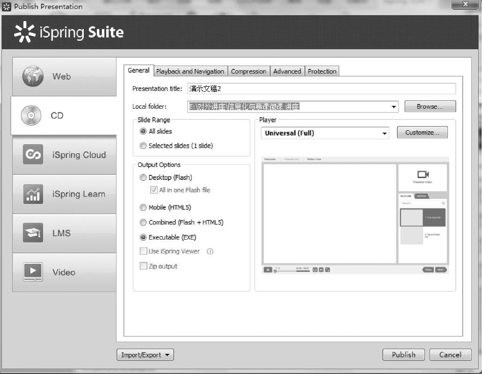
Task: Select the CD disc icon
Action: 31,115
